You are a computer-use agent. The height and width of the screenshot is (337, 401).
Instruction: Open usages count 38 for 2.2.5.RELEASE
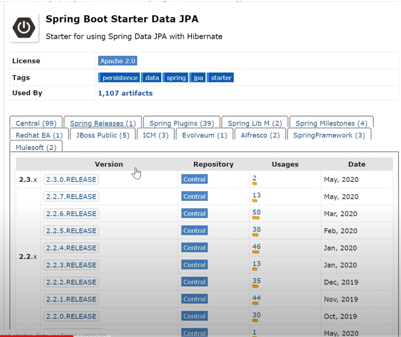pyautogui.click(x=257, y=229)
